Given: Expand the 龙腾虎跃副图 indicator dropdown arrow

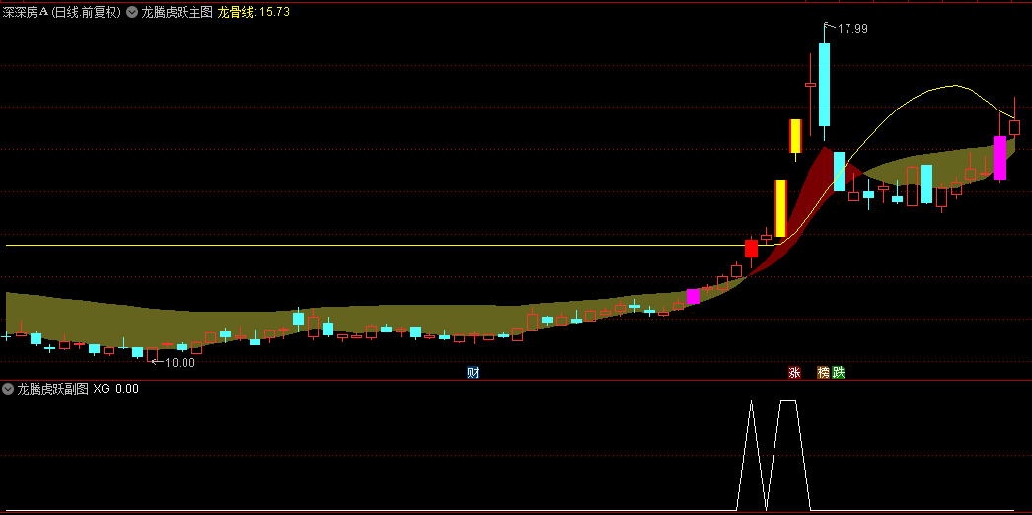Looking at the screenshot, I should click(8, 389).
